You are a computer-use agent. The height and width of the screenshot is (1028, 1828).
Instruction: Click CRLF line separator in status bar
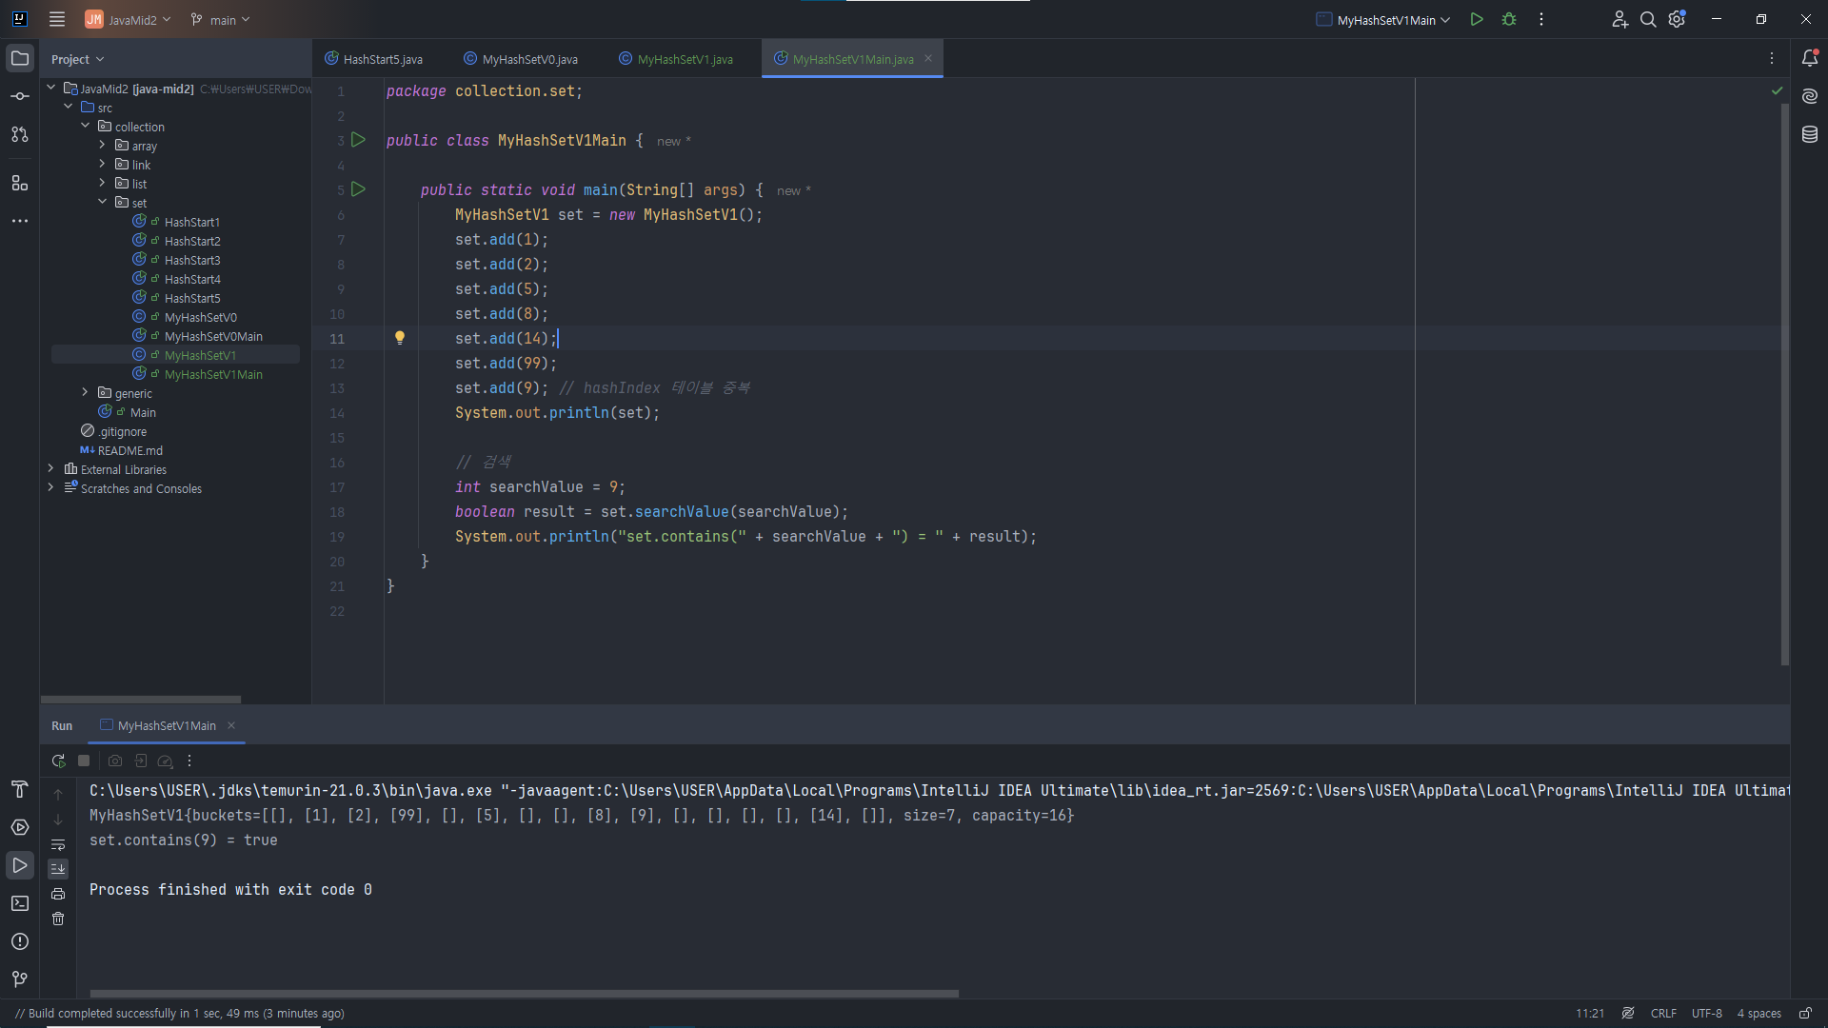click(x=1663, y=1013)
